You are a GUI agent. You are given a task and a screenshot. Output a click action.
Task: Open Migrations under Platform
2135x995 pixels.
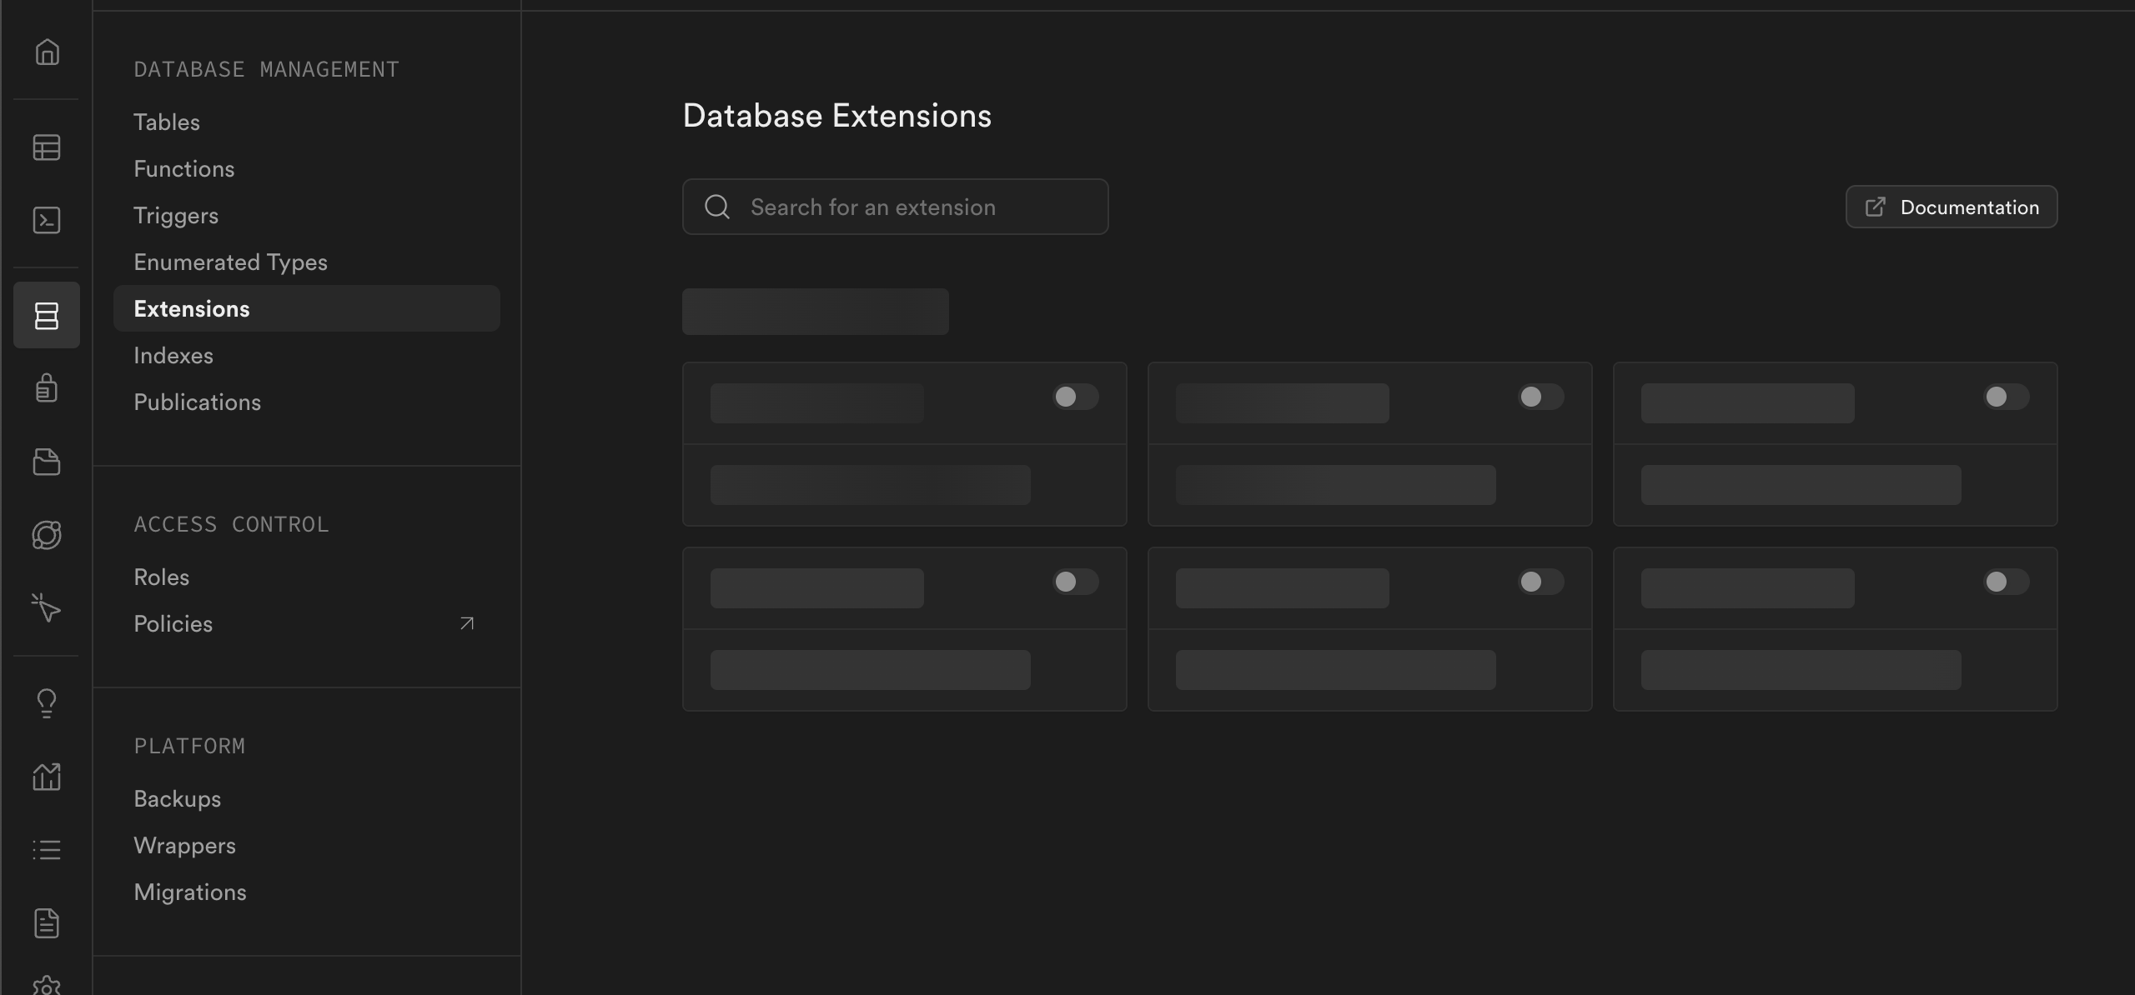coord(190,892)
